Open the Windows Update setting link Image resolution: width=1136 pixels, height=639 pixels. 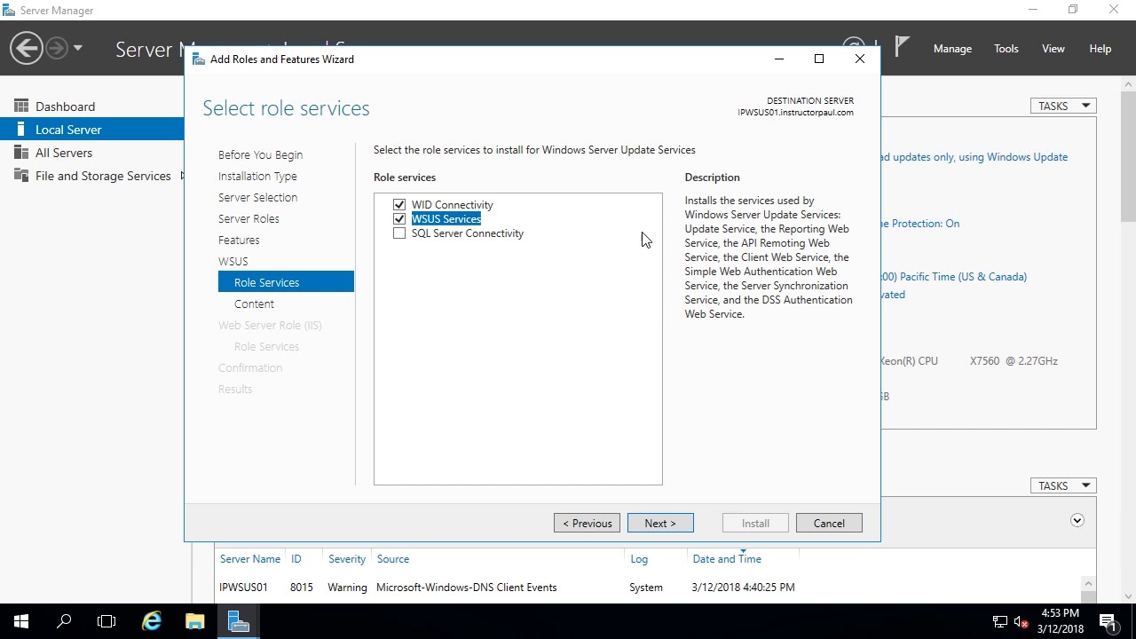[974, 157]
